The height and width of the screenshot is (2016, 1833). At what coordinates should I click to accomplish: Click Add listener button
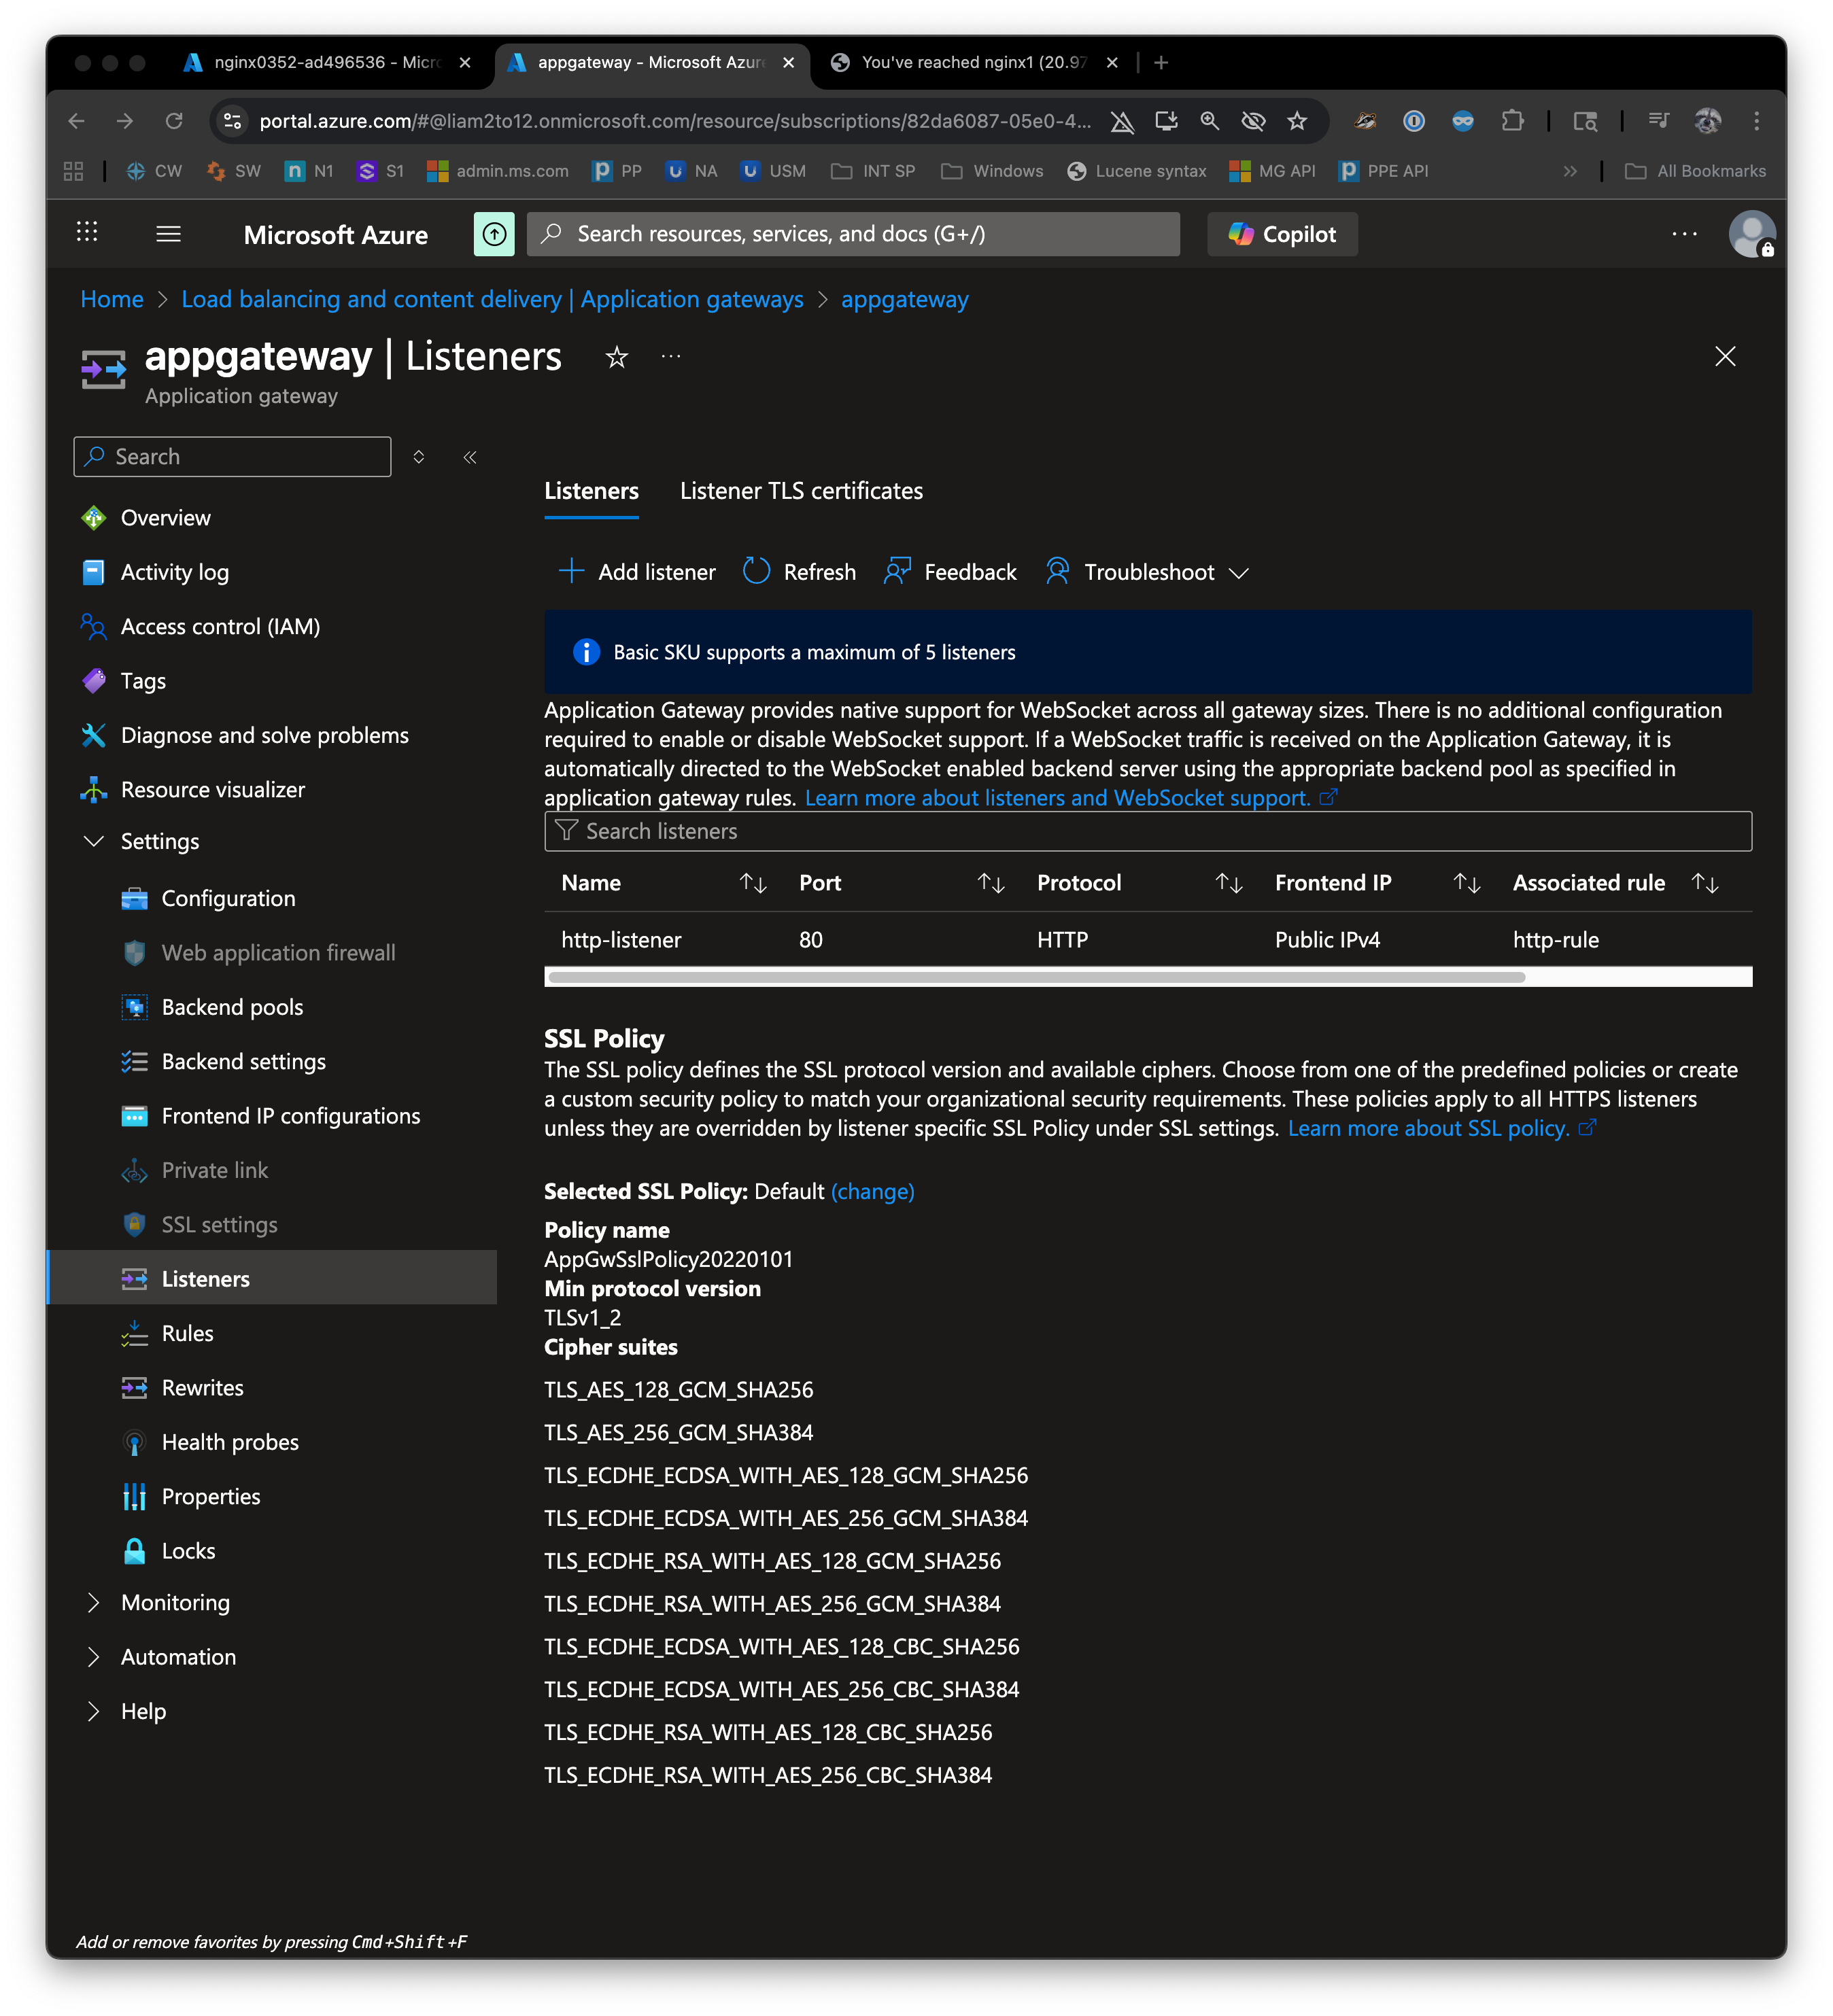[x=637, y=572]
